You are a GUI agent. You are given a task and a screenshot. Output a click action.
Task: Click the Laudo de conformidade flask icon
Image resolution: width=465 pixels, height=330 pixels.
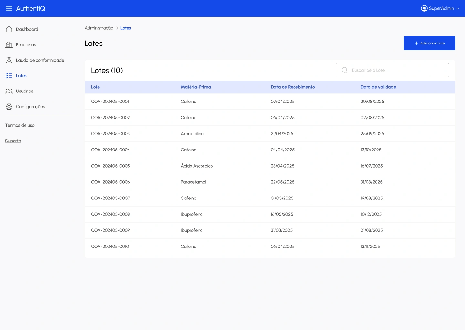tap(9, 60)
